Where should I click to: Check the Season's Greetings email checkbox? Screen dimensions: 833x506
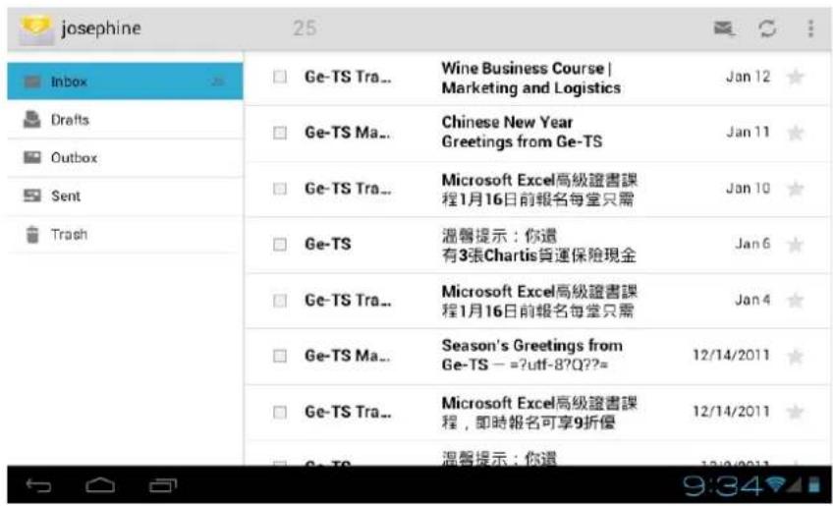point(279,356)
